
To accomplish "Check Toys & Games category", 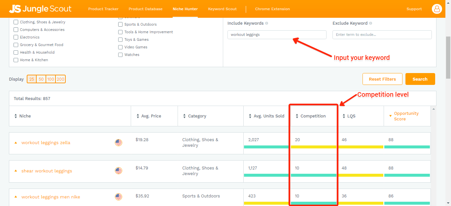I will [x=121, y=39].
